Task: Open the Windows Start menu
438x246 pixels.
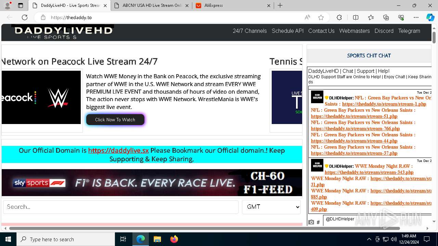Action: tap(8, 239)
